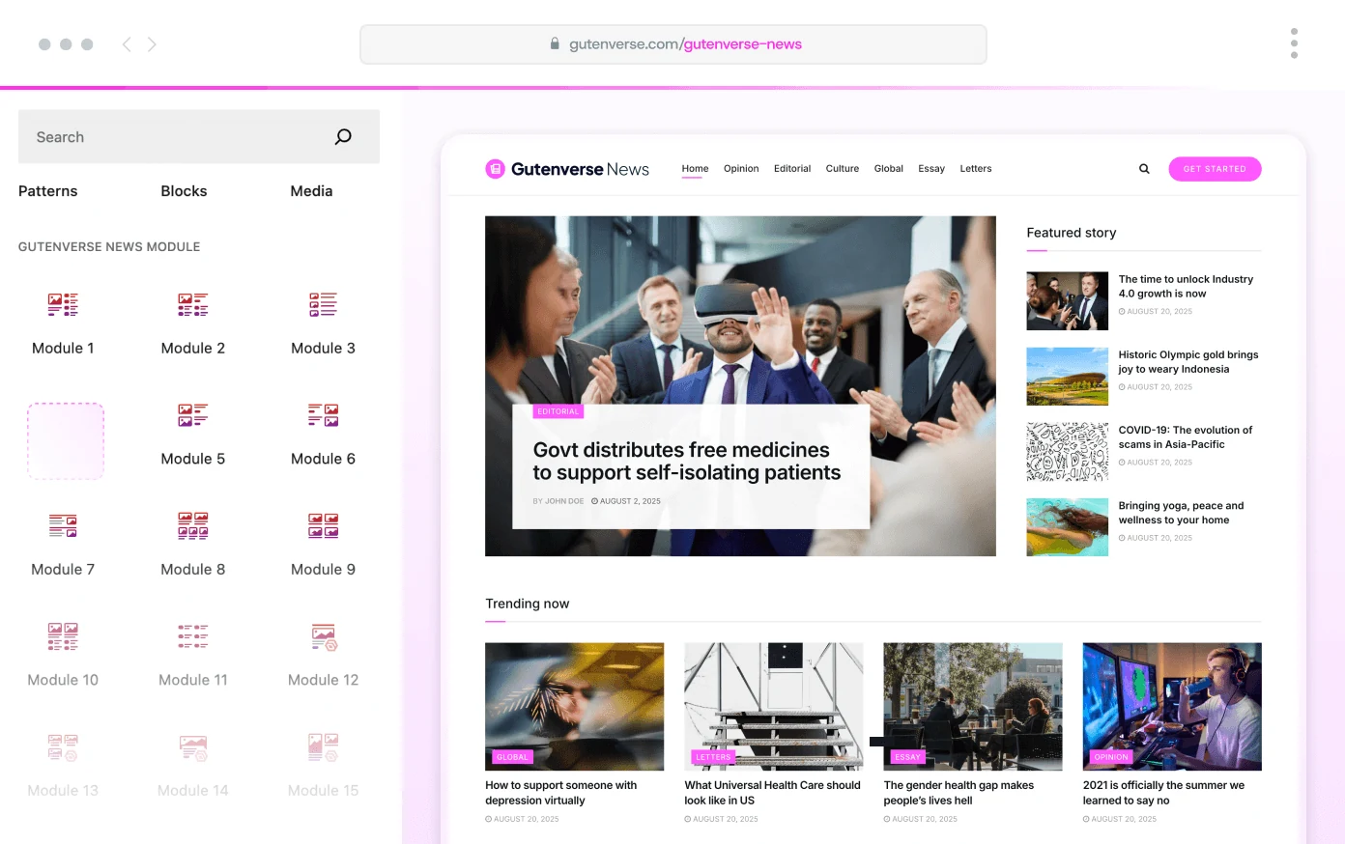Switch to the Blocks tab
This screenshot has height=844, width=1345.
click(184, 191)
